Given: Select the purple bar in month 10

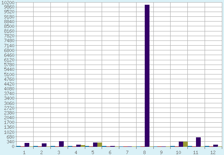Looking at the screenshot, I should pyautogui.click(x=181, y=144).
